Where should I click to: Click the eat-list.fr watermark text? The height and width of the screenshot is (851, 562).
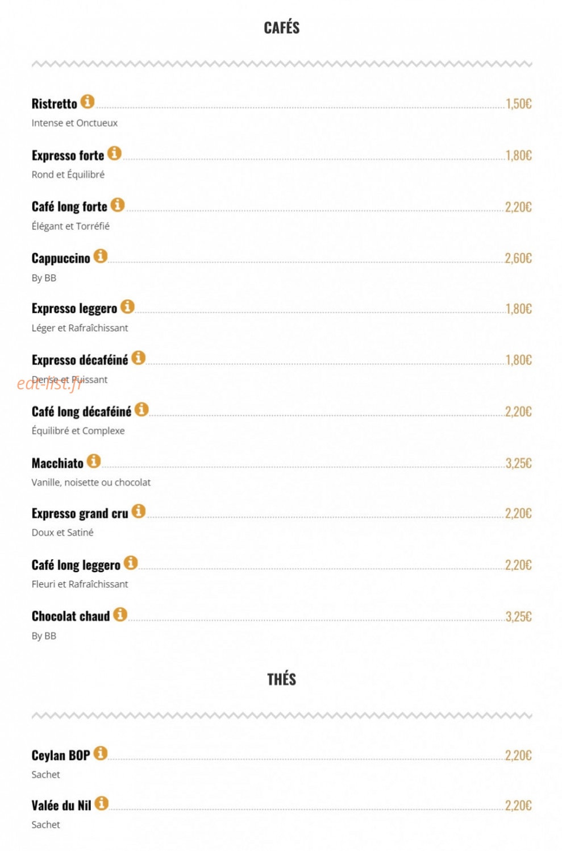[49, 384]
